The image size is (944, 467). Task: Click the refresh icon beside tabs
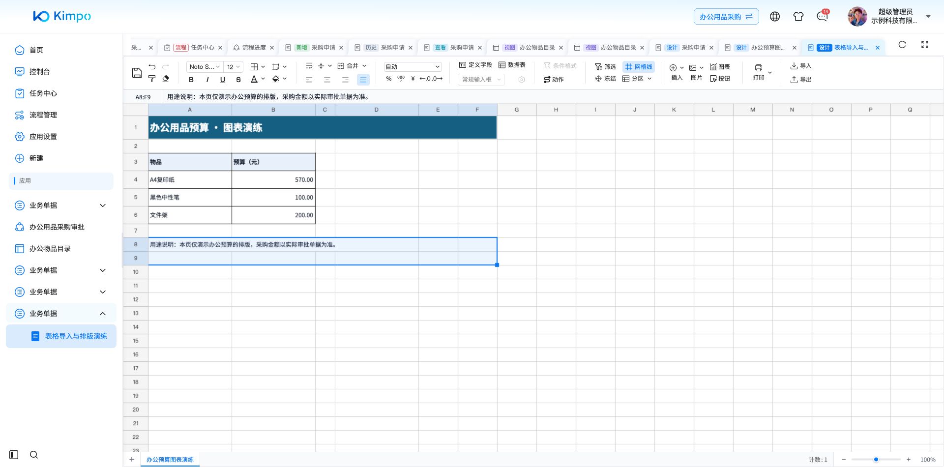pyautogui.click(x=902, y=45)
